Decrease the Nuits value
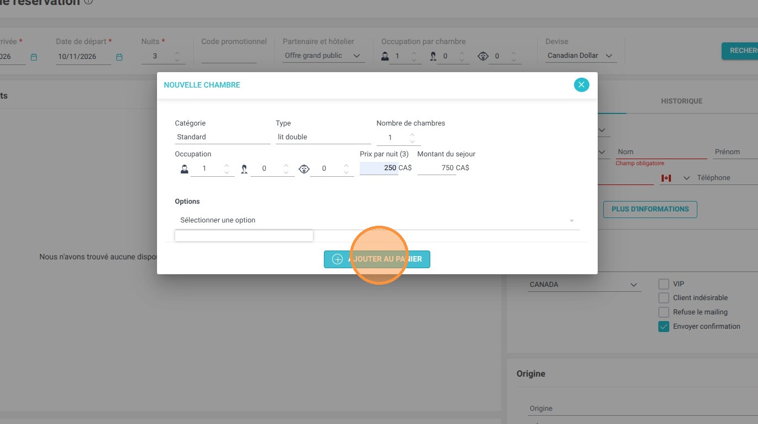This screenshot has width=758, height=424. click(177, 59)
